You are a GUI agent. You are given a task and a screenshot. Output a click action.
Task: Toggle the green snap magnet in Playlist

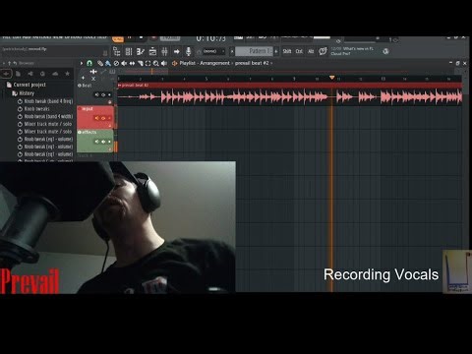89,63
